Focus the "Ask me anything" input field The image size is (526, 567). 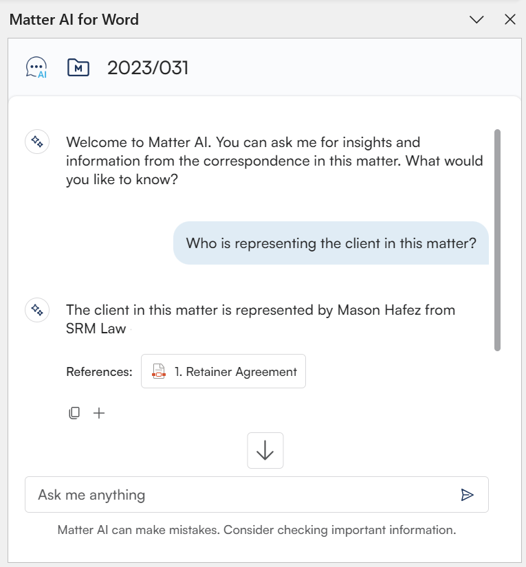241,495
